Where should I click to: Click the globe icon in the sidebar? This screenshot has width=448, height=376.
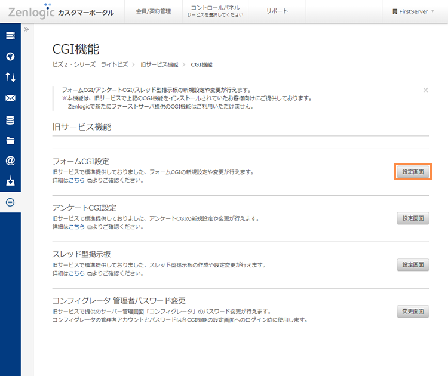[10, 57]
